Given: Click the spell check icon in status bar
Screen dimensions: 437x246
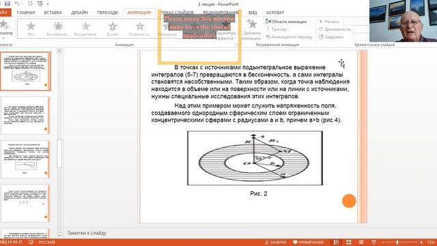Looking at the screenshot, I should coord(31,243).
